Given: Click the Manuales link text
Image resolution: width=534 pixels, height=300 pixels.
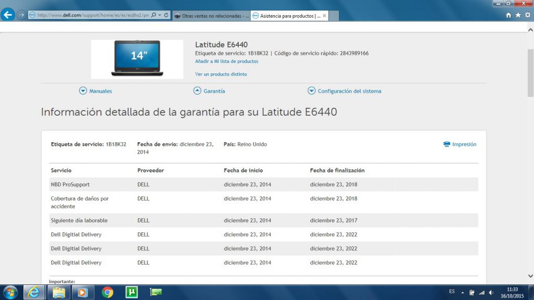Looking at the screenshot, I should point(101,91).
